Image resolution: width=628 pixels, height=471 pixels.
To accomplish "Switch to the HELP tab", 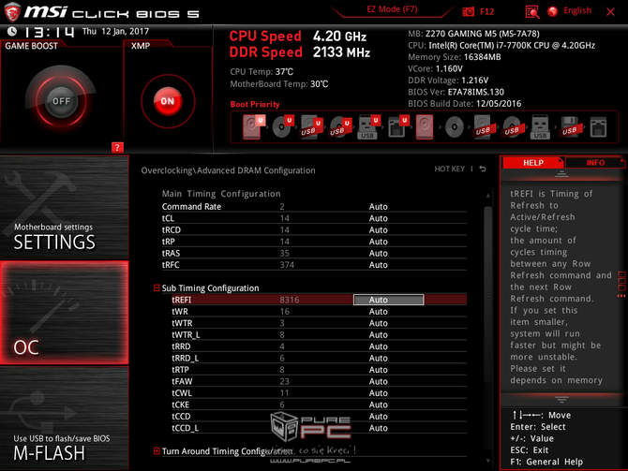I will 533,163.
